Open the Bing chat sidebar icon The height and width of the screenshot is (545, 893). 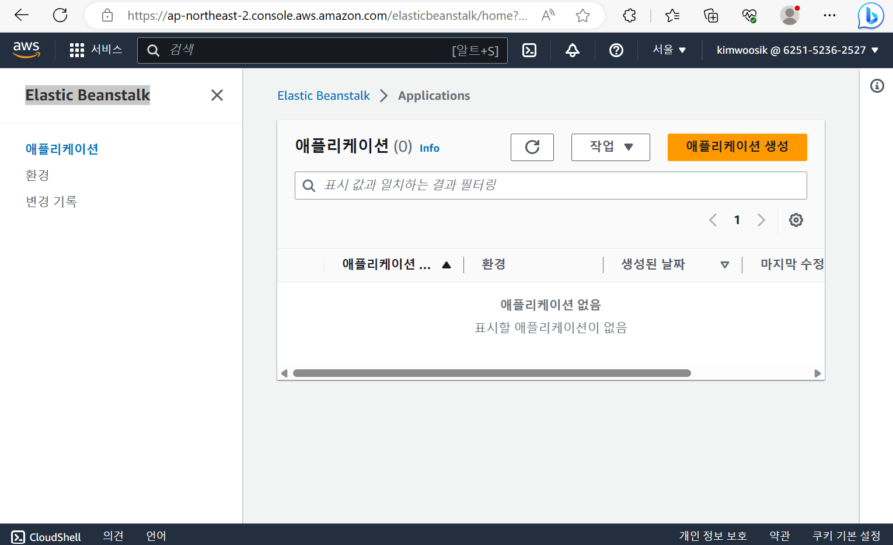871,16
